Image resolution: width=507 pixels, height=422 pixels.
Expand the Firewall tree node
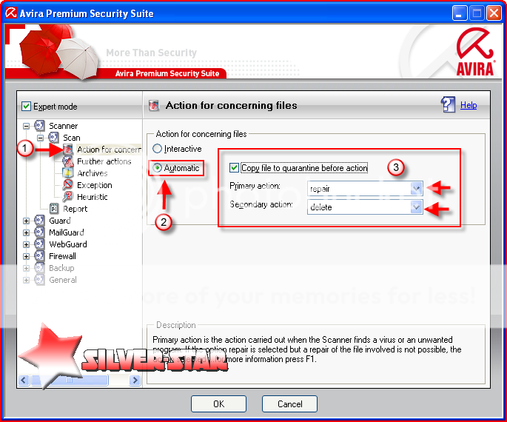[26, 257]
